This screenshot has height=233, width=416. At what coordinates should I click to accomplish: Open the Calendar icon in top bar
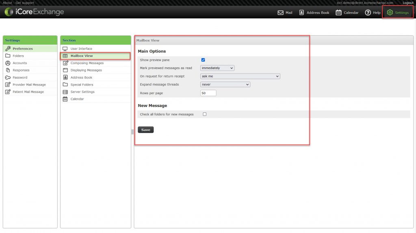pyautogui.click(x=338, y=13)
